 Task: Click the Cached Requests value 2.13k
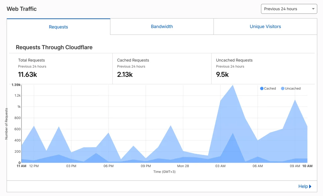click(125, 74)
